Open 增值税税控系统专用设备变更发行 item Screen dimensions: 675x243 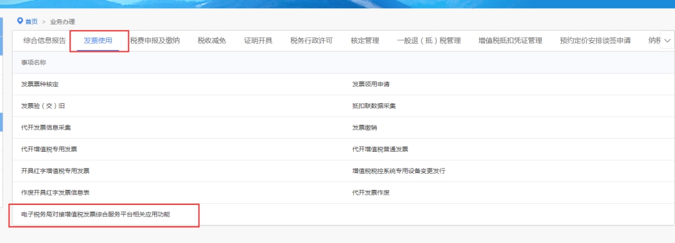[x=399, y=171]
